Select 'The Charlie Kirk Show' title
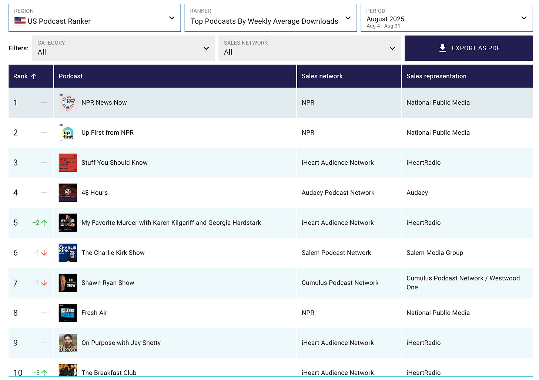Viewport: 539px width, 380px height. [x=113, y=253]
